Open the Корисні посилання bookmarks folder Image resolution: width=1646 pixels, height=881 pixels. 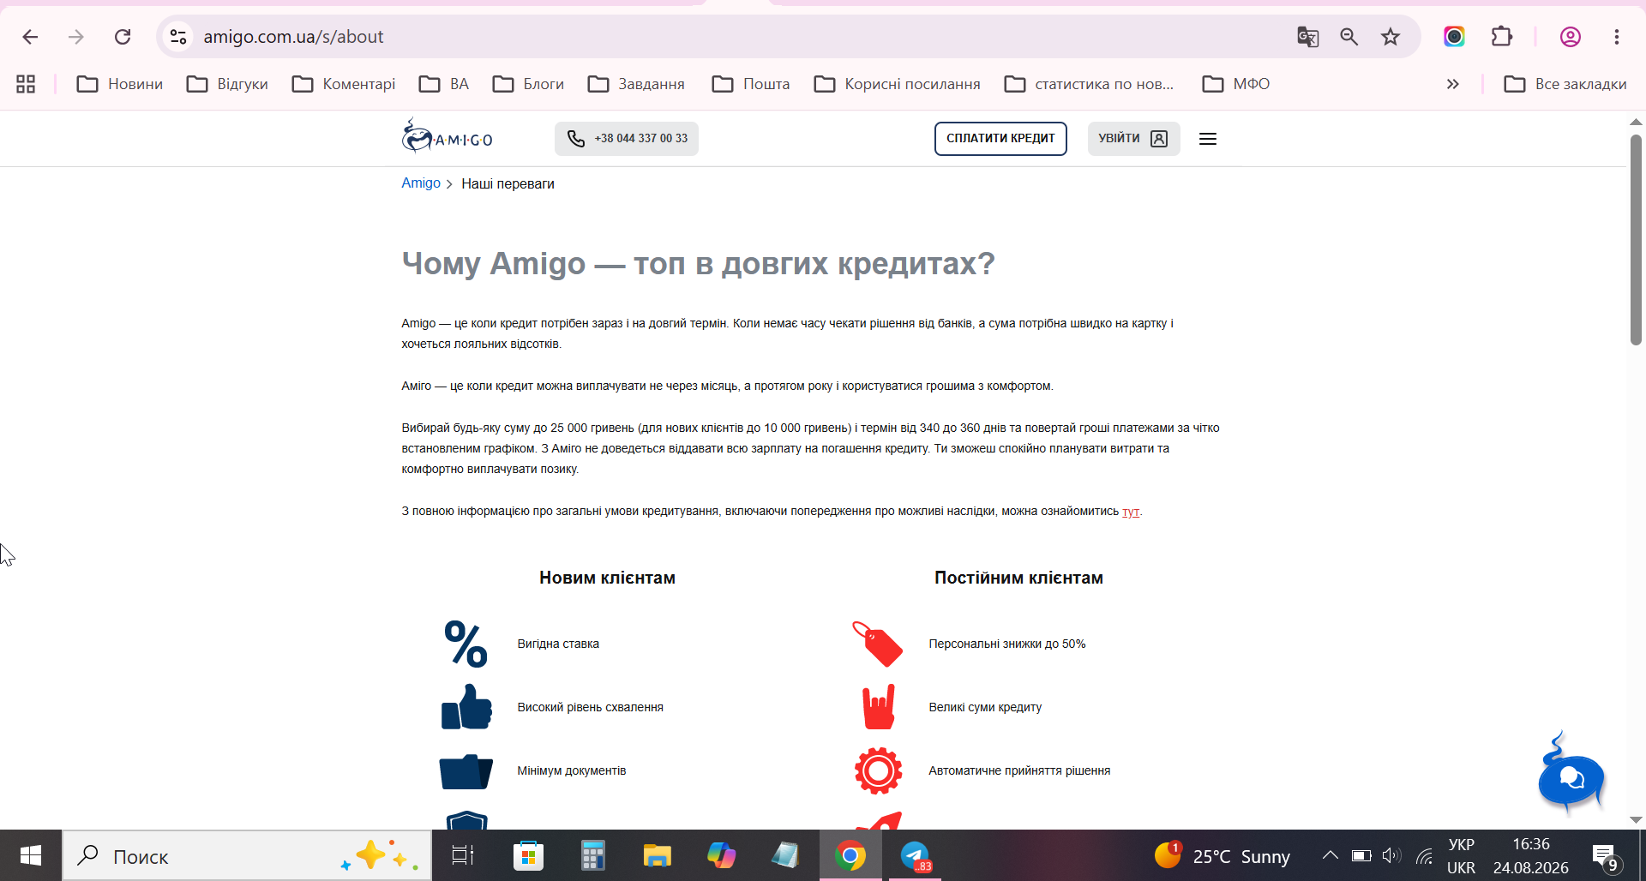pos(898,84)
